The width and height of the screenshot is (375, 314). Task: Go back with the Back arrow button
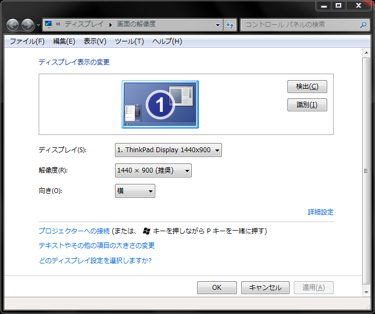[x=12, y=25]
